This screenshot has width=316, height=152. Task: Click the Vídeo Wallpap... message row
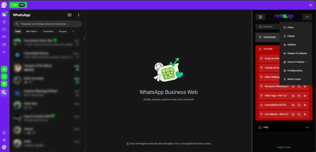coord(269,77)
